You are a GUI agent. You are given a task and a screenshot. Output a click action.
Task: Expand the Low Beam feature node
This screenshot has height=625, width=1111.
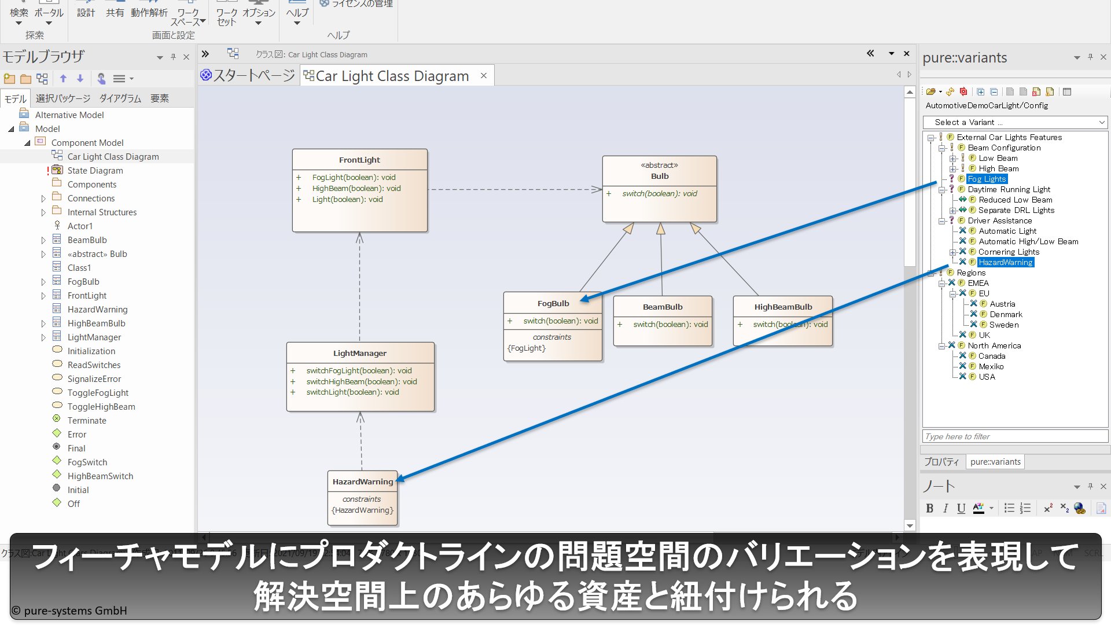coord(952,159)
